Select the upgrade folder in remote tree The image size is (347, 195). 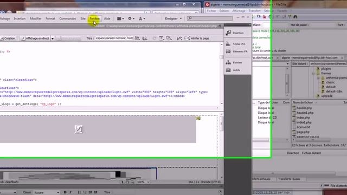tap(326, 96)
